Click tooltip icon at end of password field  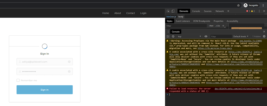click(x=69, y=71)
